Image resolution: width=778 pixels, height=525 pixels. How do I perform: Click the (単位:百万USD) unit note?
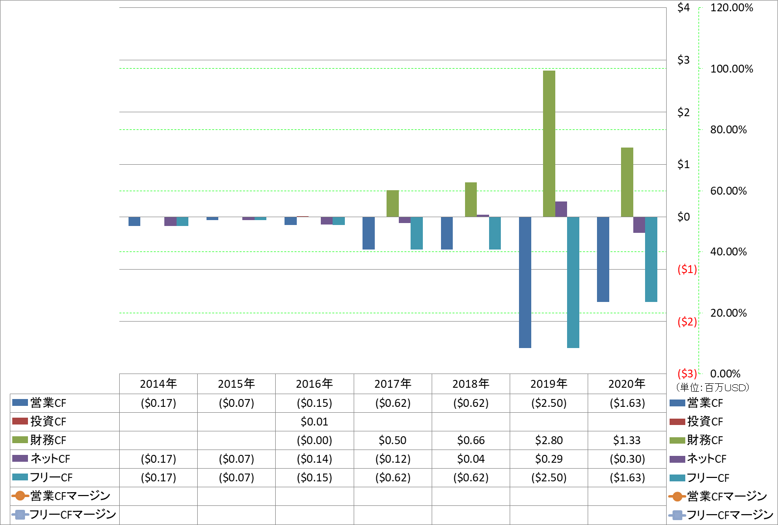[x=712, y=388]
